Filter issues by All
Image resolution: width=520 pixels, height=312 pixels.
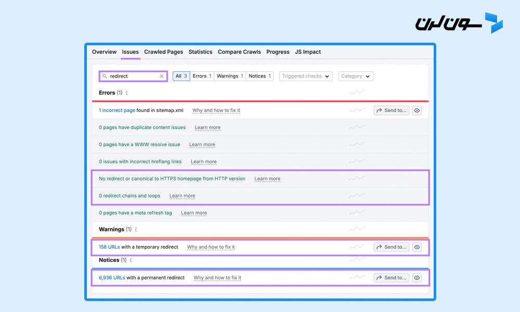pos(181,76)
